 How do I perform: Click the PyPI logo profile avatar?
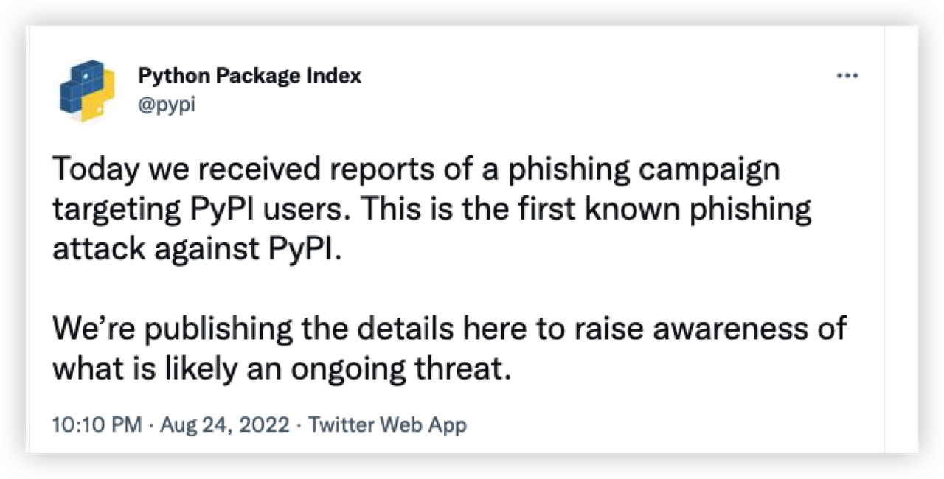[87, 90]
